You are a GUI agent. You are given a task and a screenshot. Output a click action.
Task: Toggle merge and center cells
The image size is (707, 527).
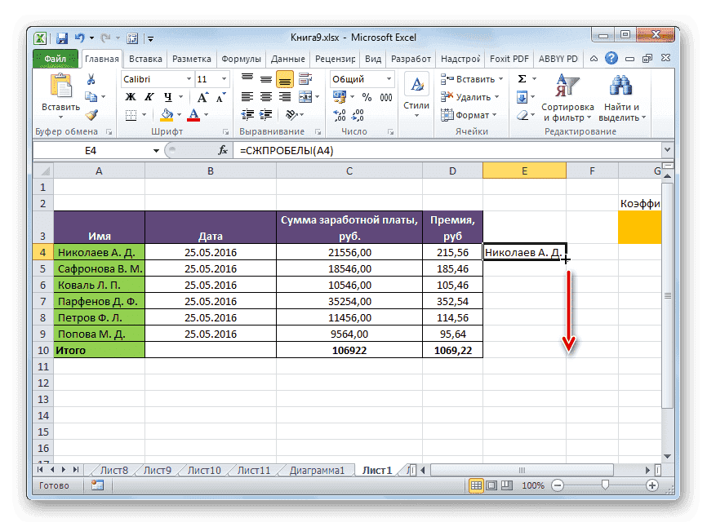tap(305, 96)
